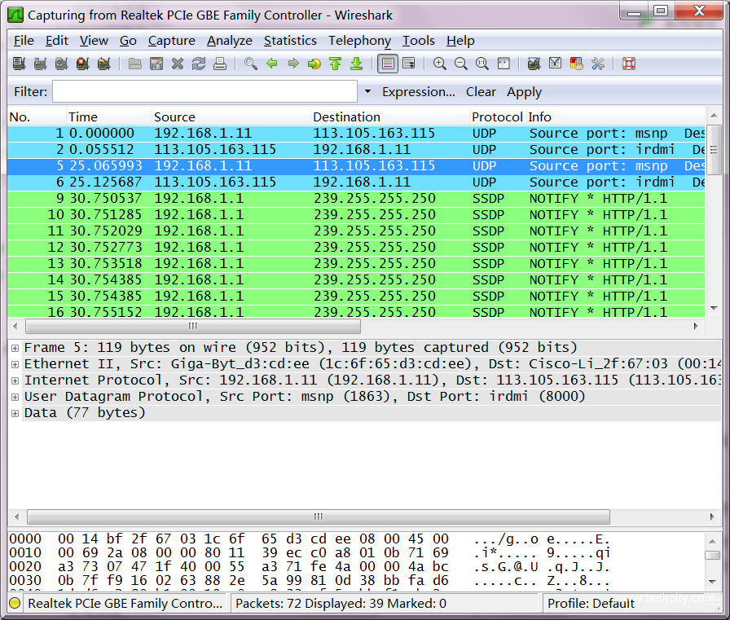Open the filter history dropdown arrow
Viewport: 730px width, 620px height.
(367, 92)
